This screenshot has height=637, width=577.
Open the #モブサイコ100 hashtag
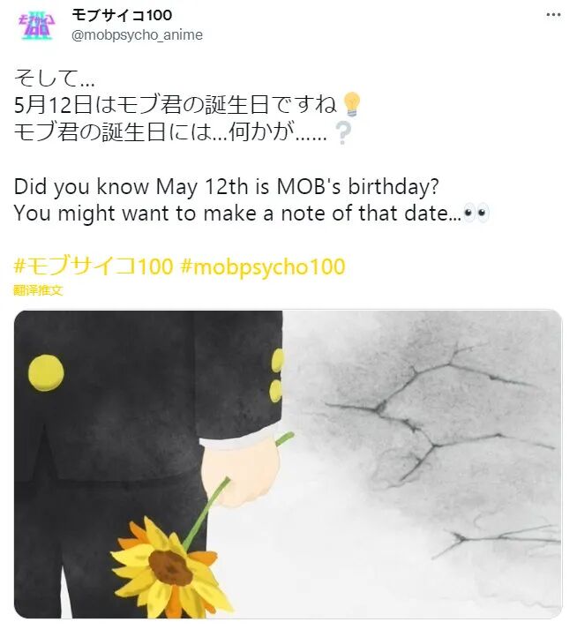pyautogui.click(x=94, y=266)
